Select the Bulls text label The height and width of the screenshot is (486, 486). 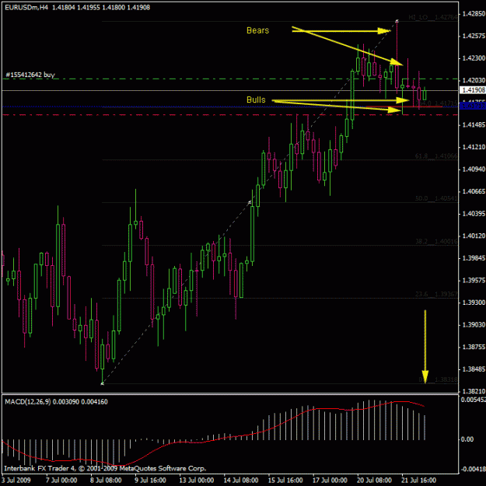(x=256, y=100)
